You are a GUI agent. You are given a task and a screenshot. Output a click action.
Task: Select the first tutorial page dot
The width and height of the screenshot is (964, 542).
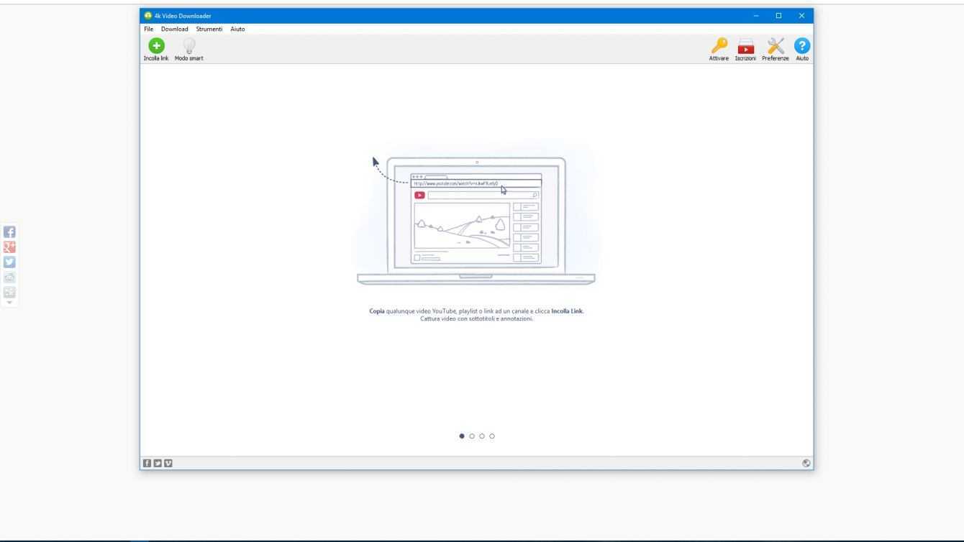462,436
